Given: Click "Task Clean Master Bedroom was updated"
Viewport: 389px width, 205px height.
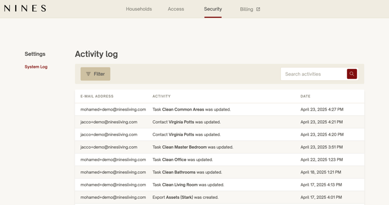Looking at the screenshot, I should (x=193, y=147).
